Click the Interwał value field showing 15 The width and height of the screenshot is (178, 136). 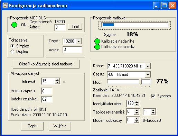click(x=48, y=81)
